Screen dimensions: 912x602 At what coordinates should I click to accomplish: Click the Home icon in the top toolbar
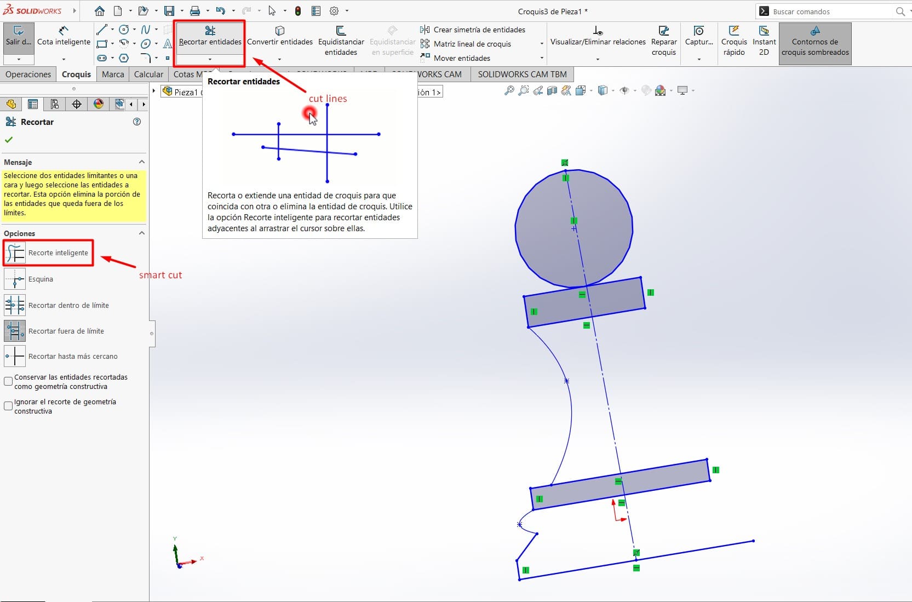tap(99, 11)
